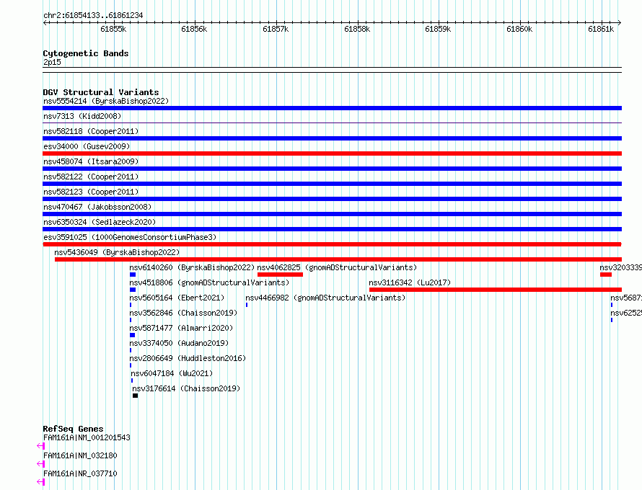Click the DGV Structural Variants track title

coord(101,92)
